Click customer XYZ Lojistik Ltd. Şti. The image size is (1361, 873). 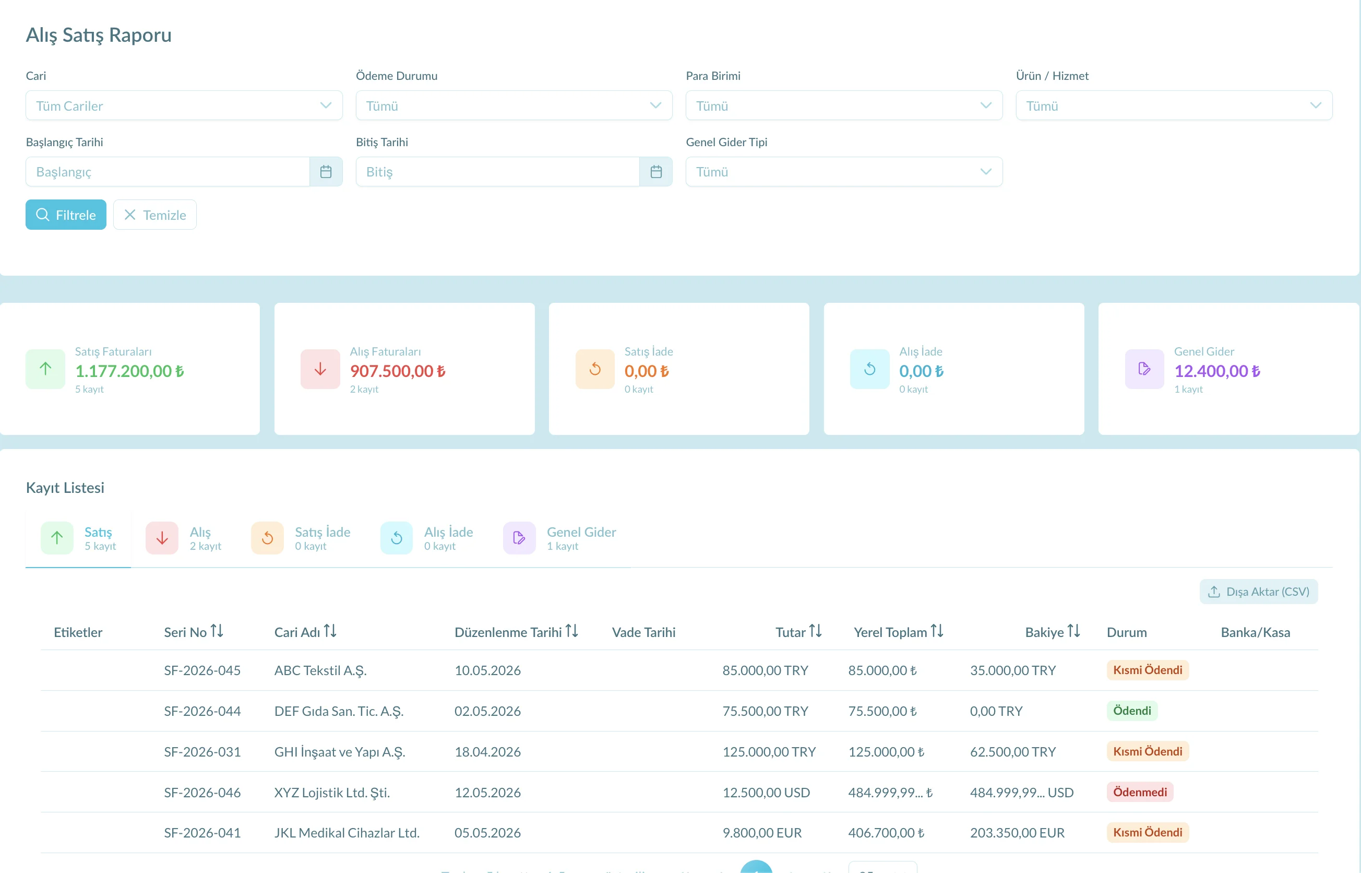pyautogui.click(x=332, y=793)
